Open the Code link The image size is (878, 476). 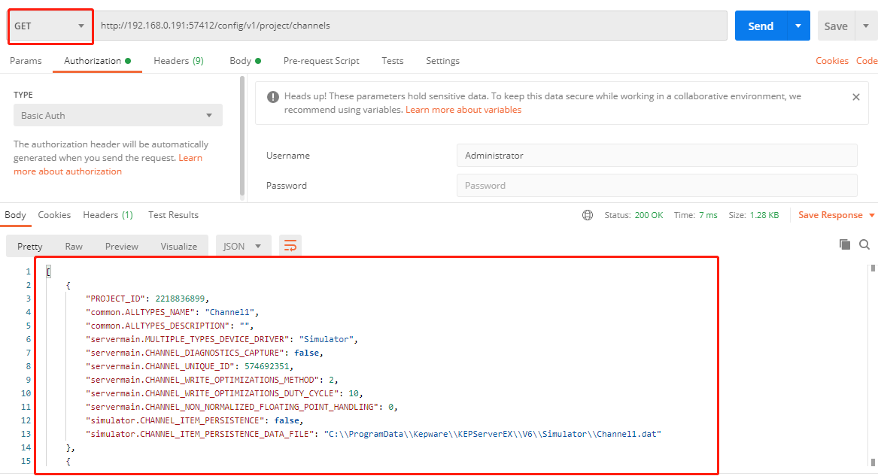coord(866,60)
